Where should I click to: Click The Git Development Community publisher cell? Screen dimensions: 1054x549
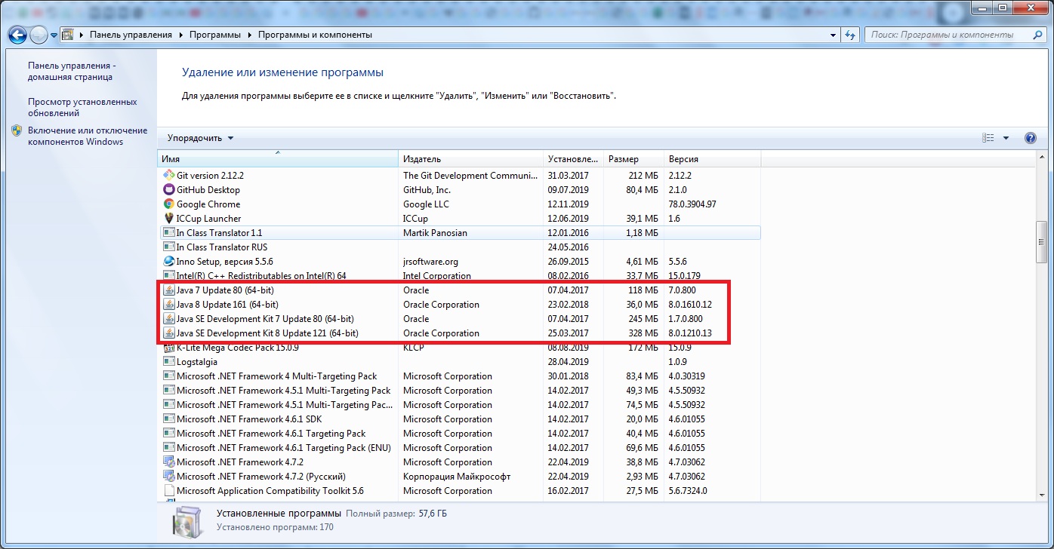470,175
